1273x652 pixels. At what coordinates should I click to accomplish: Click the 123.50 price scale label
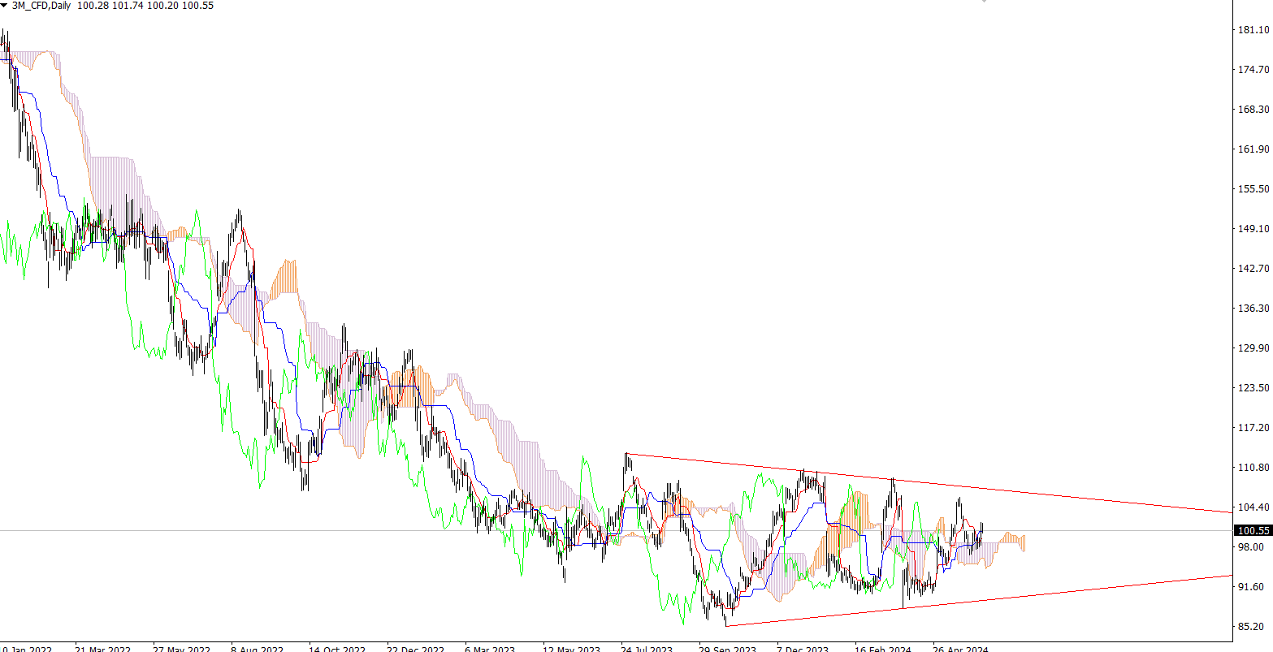click(1252, 388)
